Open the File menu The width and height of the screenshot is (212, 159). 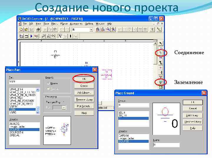[25, 24]
